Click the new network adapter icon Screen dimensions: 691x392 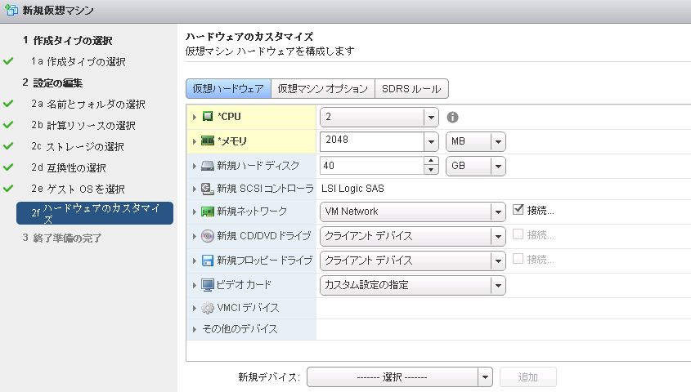(x=208, y=212)
